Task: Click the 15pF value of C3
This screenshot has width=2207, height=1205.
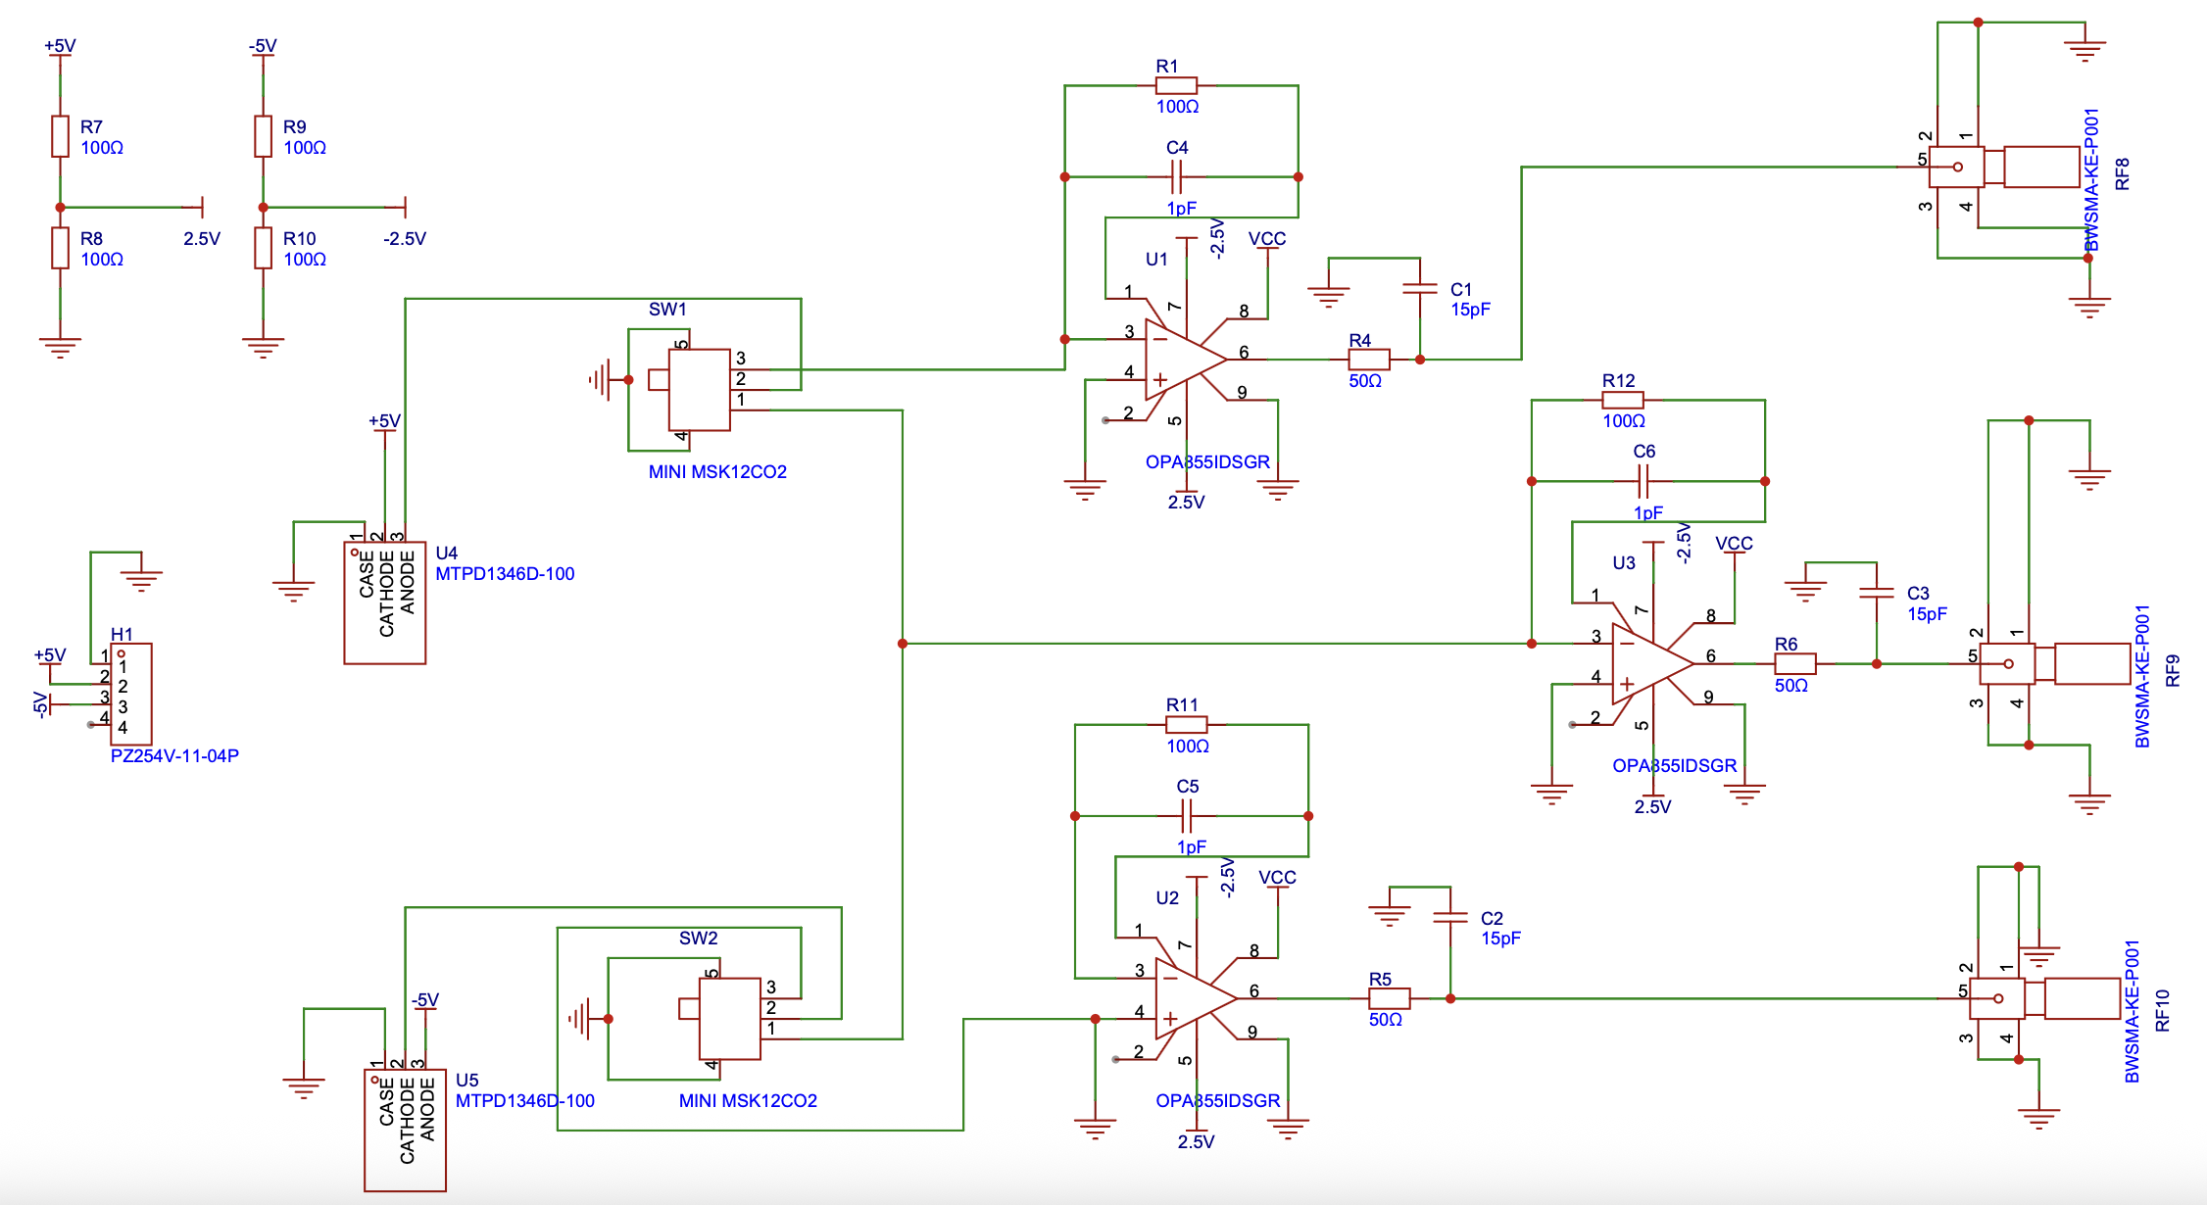Action: click(1927, 613)
